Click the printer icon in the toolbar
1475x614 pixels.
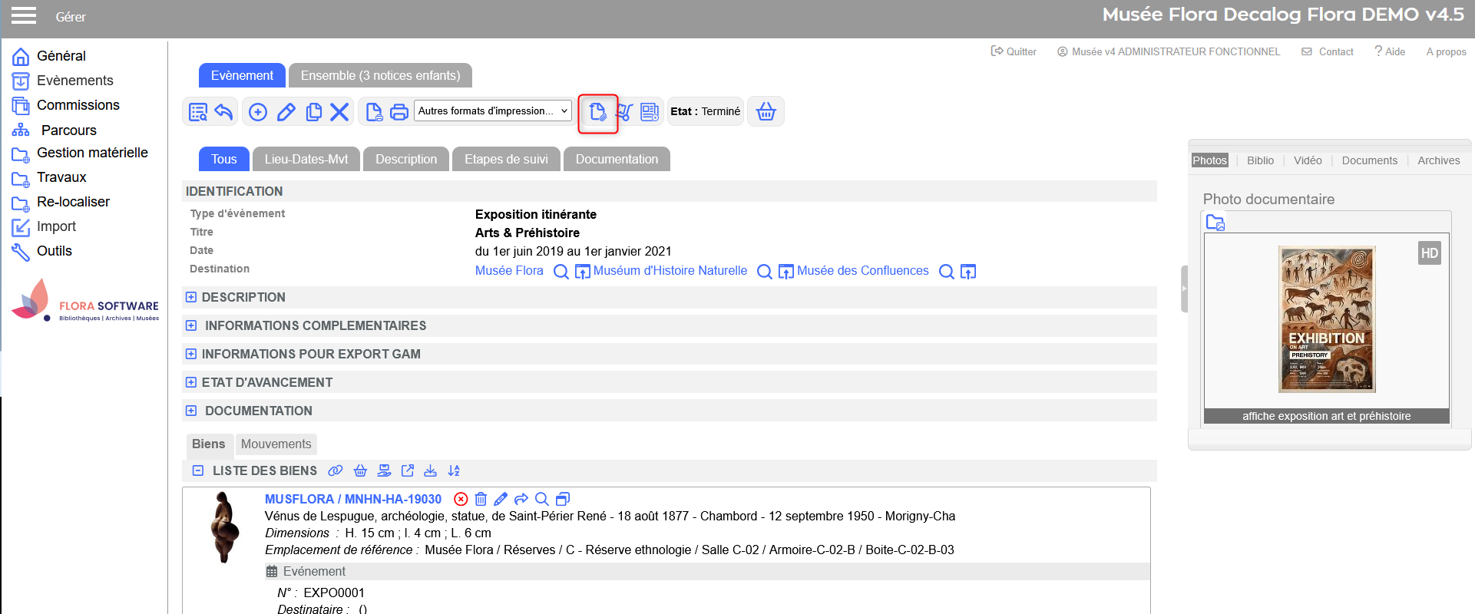tap(399, 112)
